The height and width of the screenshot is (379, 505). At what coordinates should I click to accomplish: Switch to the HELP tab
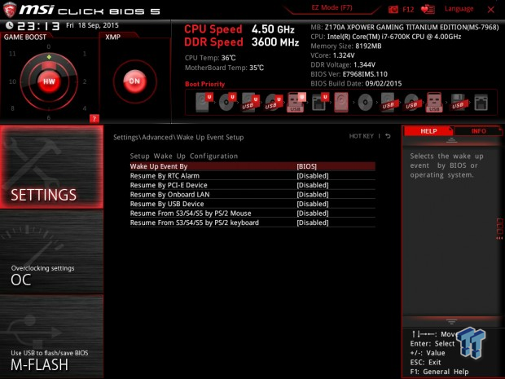pyautogui.click(x=428, y=131)
